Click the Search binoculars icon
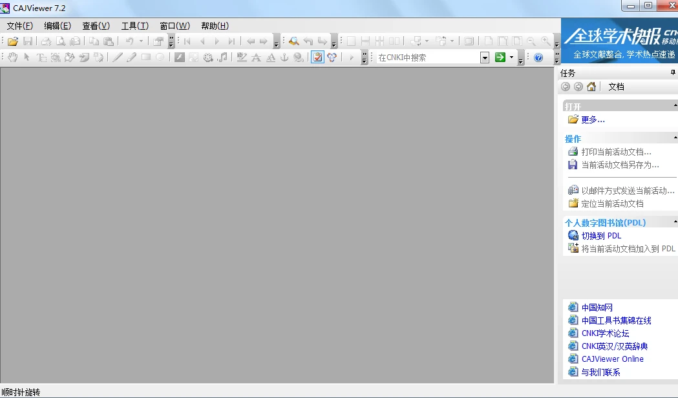Viewport: 678px width, 398px height. [x=293, y=41]
